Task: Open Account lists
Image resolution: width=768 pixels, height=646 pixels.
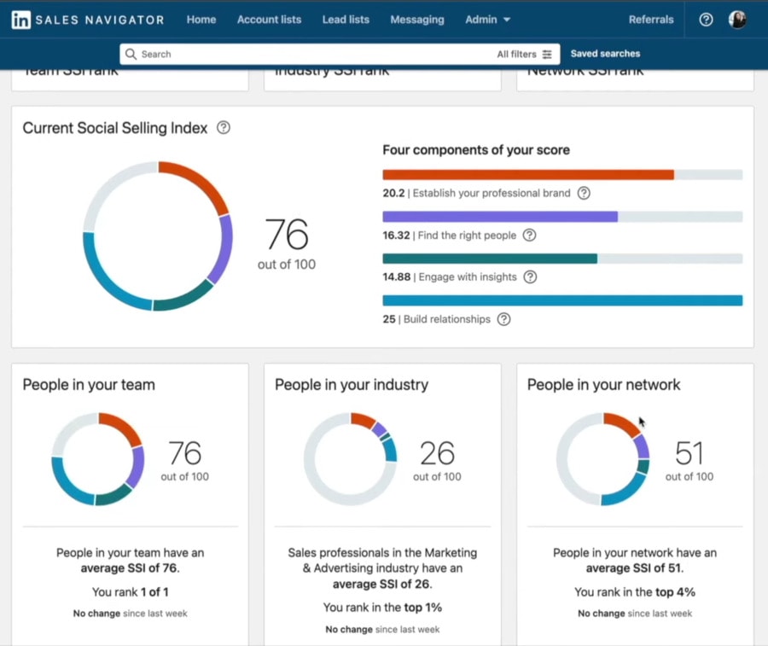Action: (x=270, y=20)
